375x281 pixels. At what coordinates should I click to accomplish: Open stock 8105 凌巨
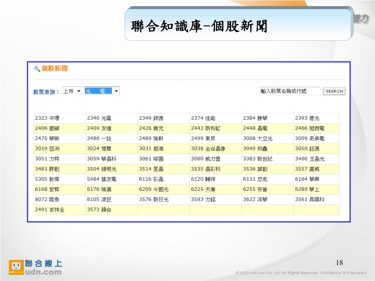[x=99, y=199]
